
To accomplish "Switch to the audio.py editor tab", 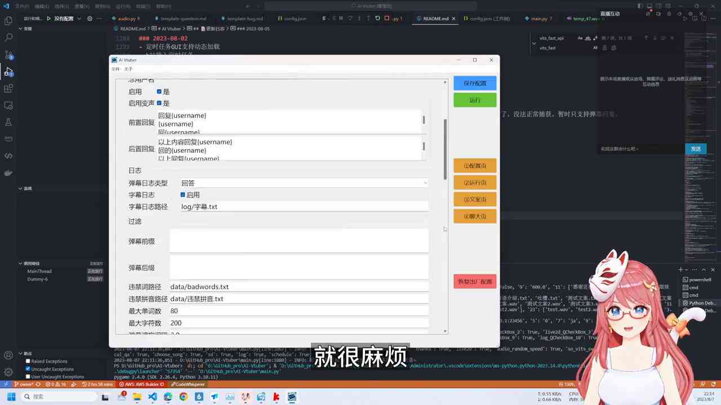I will pos(126,19).
